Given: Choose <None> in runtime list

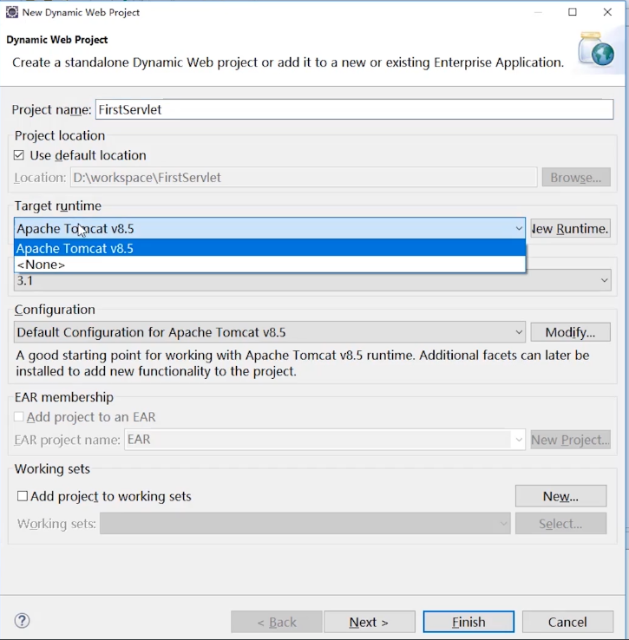Looking at the screenshot, I should pyautogui.click(x=270, y=264).
